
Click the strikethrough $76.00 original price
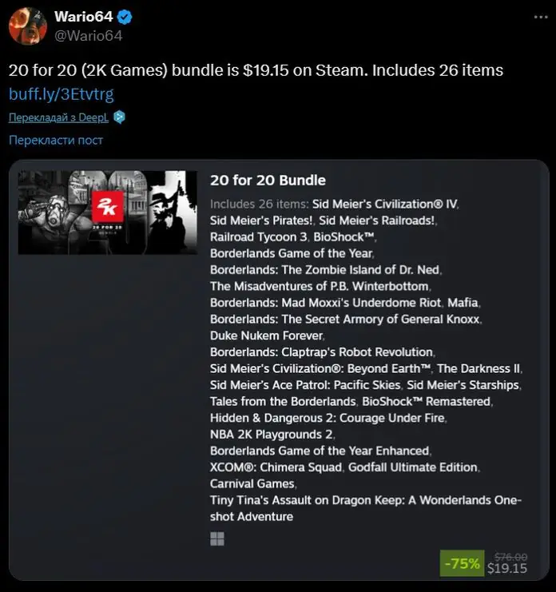pos(510,557)
